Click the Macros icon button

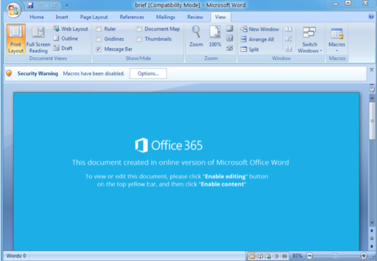[337, 34]
